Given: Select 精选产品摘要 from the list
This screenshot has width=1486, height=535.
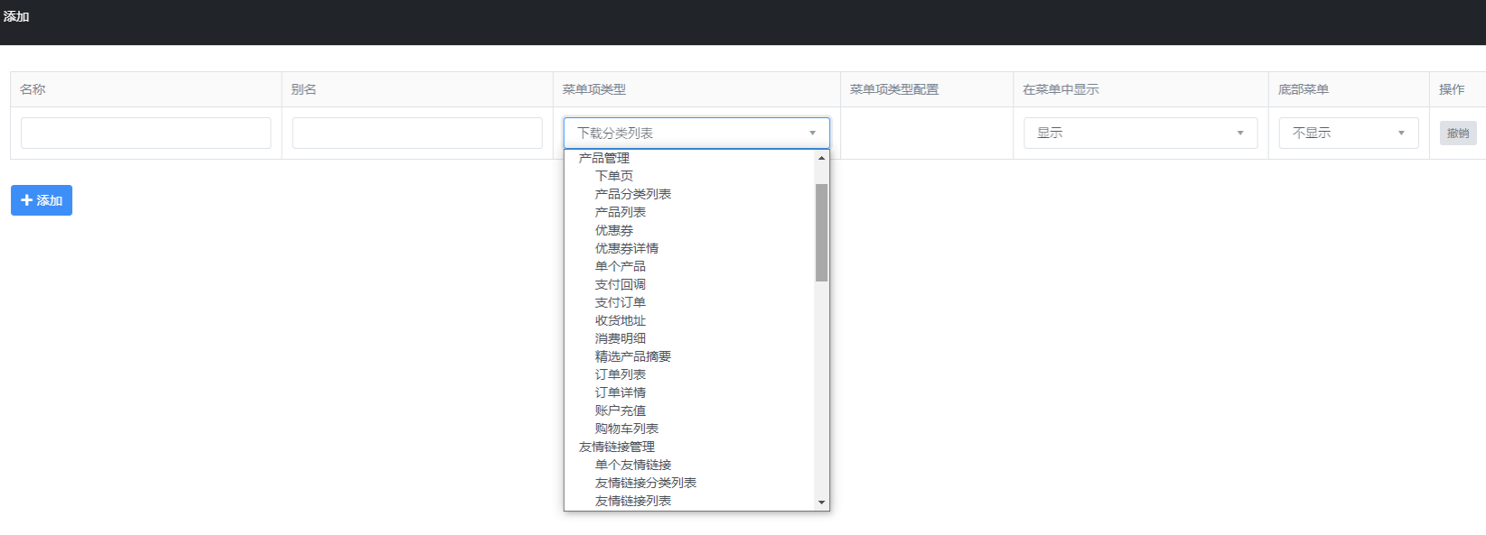Looking at the screenshot, I should [x=632, y=356].
